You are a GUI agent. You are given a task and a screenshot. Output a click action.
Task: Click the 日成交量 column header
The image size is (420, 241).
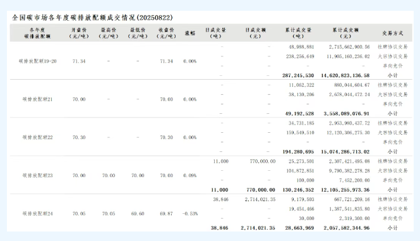click(215, 33)
